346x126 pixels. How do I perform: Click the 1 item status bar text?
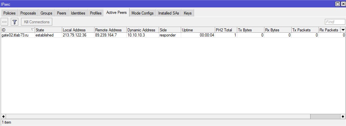tap(6, 122)
